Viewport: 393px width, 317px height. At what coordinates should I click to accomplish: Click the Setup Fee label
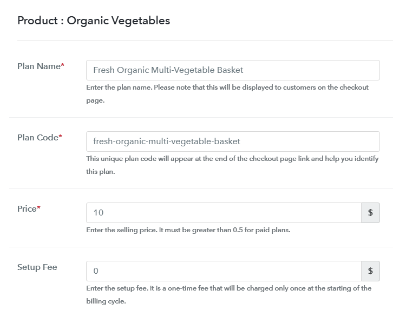coord(37,267)
